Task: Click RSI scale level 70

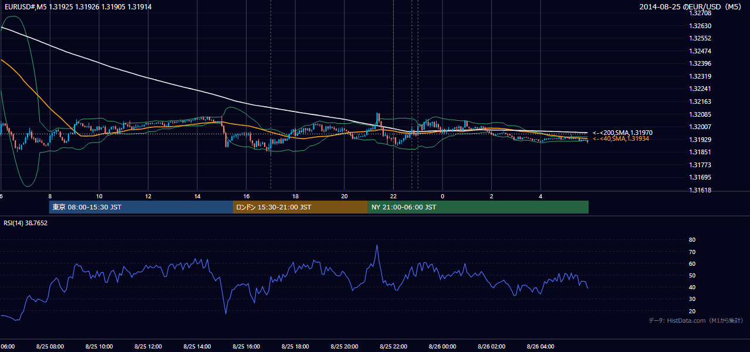Action: [692, 252]
